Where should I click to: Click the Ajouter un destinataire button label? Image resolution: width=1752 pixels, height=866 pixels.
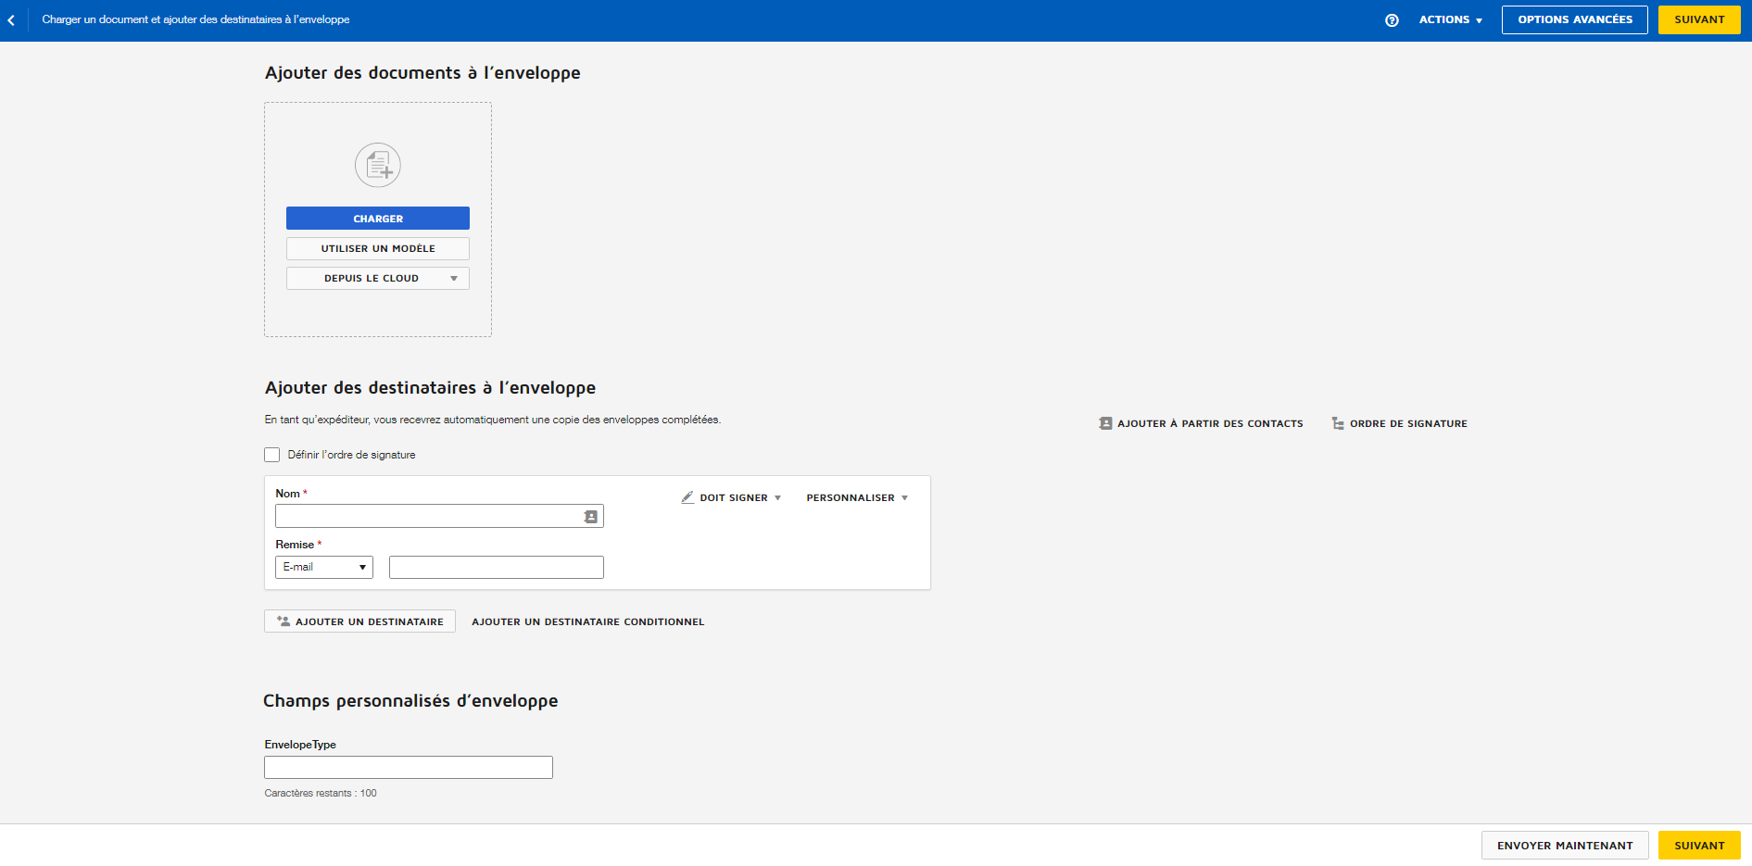pyautogui.click(x=370, y=621)
